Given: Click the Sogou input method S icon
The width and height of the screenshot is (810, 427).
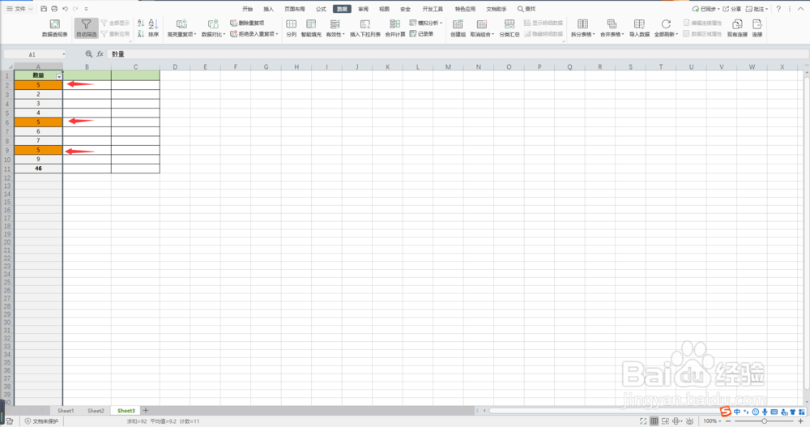Looking at the screenshot, I should click(725, 412).
